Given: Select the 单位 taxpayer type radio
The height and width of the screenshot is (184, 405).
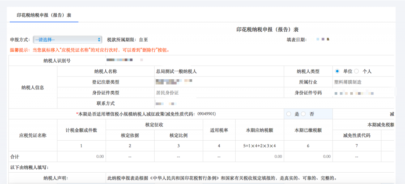Looking at the screenshot, I should [x=337, y=71].
